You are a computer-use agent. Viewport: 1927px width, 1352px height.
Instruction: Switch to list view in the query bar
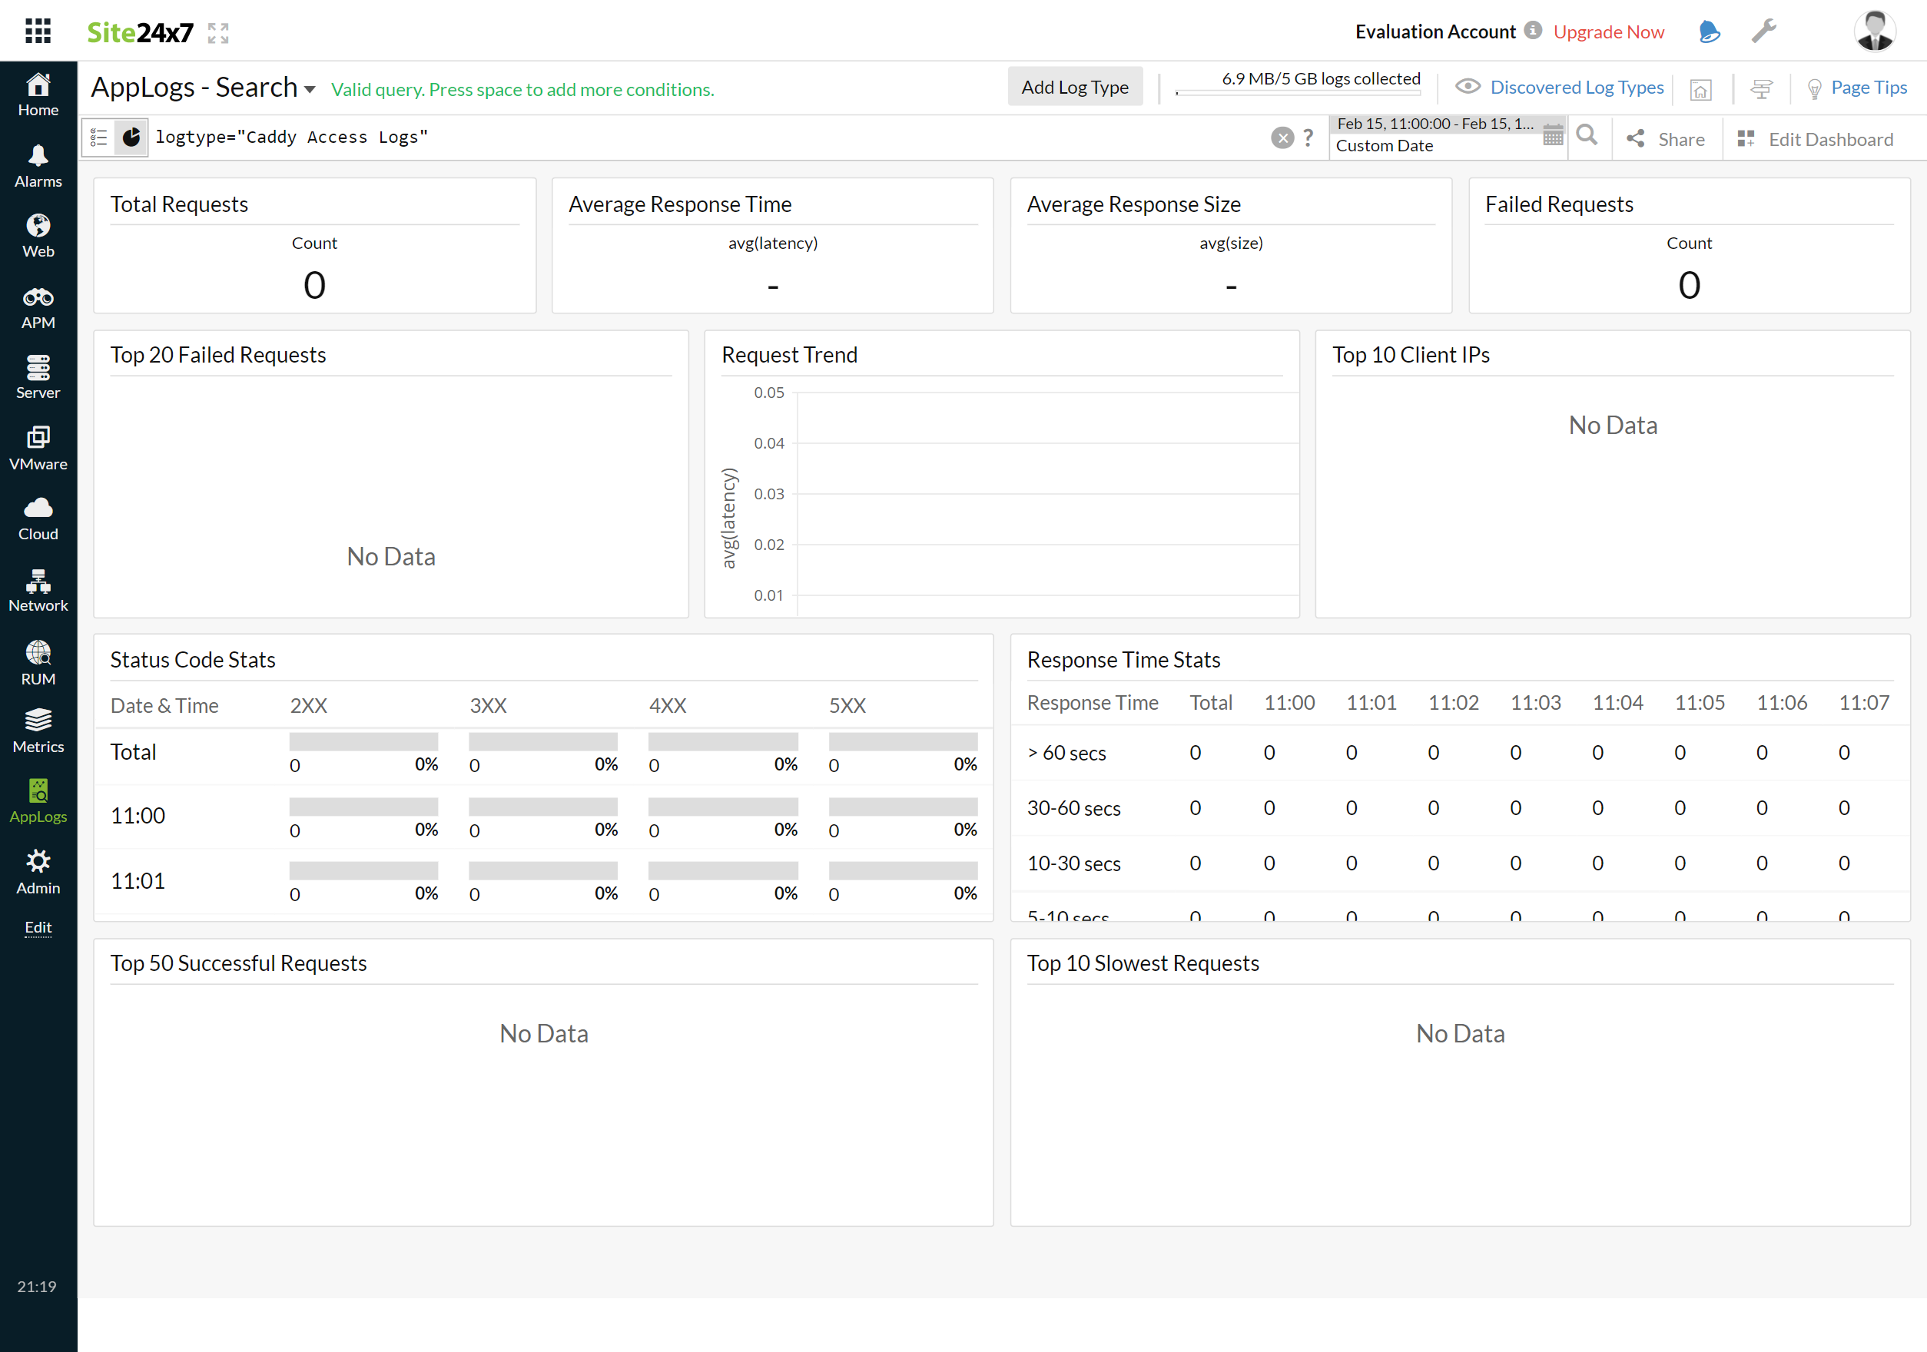click(x=98, y=137)
